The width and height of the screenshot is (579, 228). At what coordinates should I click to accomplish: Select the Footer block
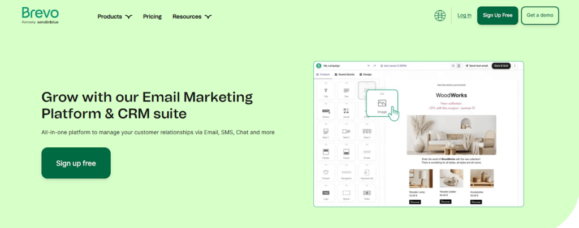pyautogui.click(x=347, y=152)
